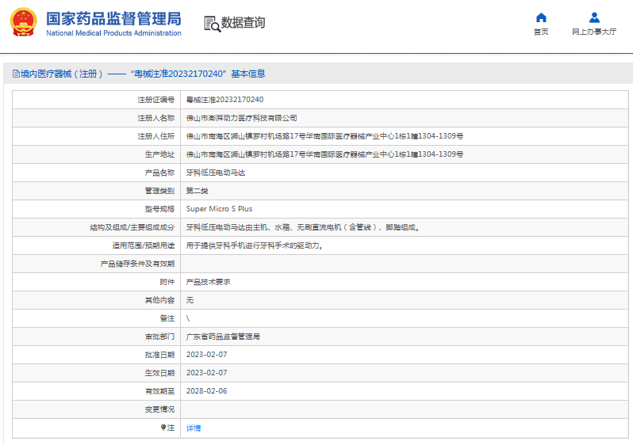633x445 pixels.
Task: Click the document icon before 境内医疗器械
Action: point(15,74)
